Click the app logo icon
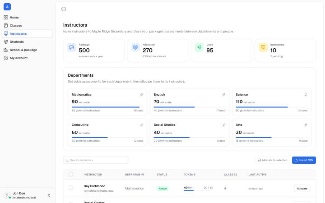 pos(7,7)
